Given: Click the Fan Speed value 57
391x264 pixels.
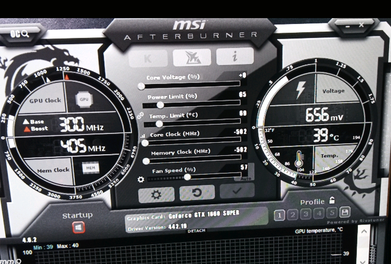Looking at the screenshot, I should coord(244,167).
